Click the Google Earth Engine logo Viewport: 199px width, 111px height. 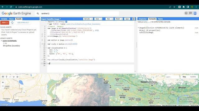[16, 13]
